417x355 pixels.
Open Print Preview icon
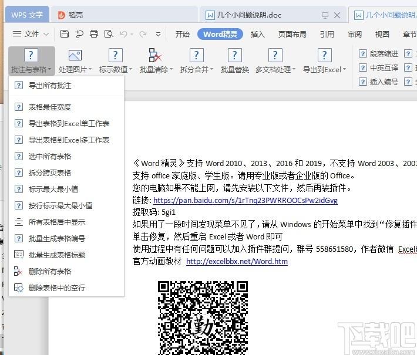click(109, 34)
